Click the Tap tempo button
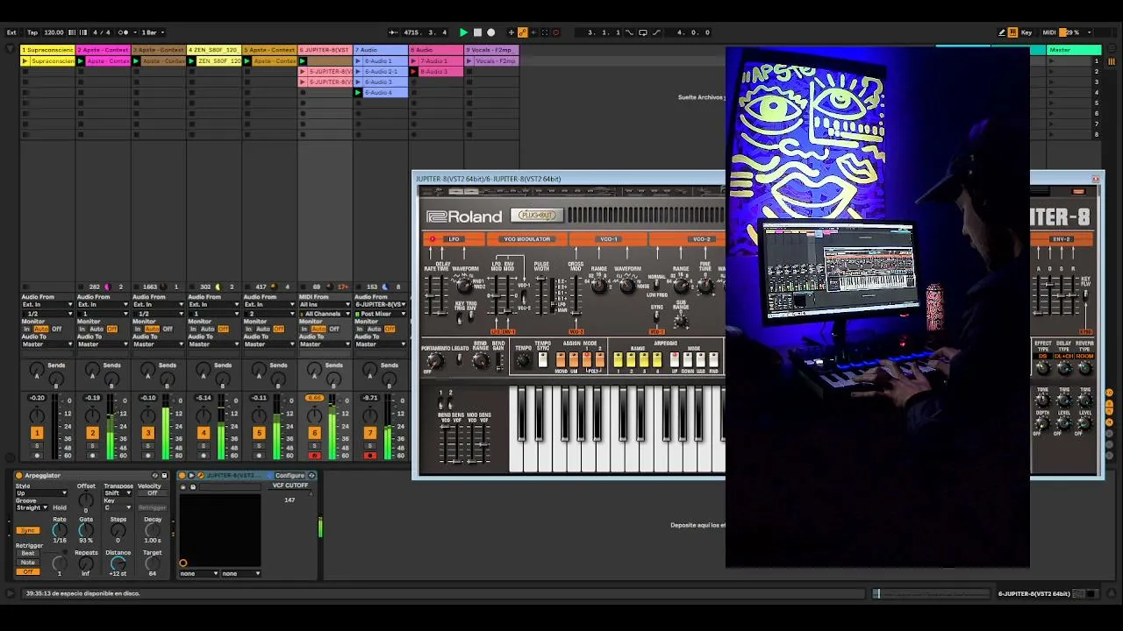 32,32
